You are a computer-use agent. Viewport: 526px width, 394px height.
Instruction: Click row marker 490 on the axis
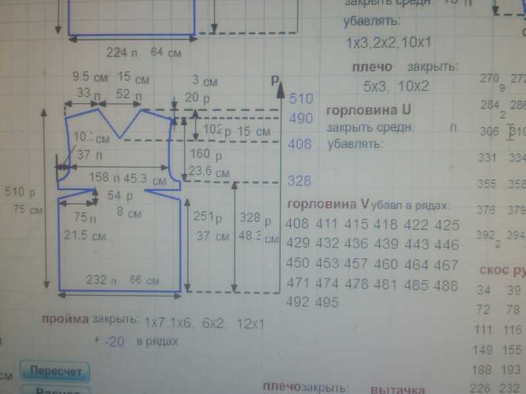300,118
